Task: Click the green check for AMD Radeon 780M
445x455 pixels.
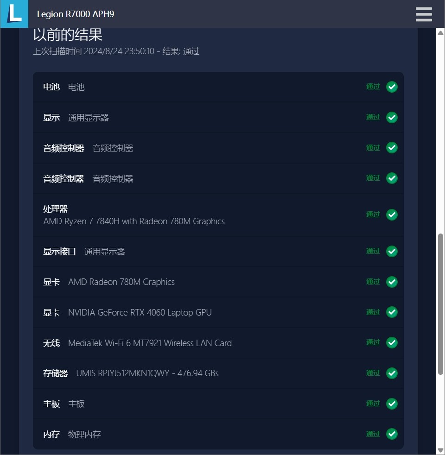Action: 392,282
